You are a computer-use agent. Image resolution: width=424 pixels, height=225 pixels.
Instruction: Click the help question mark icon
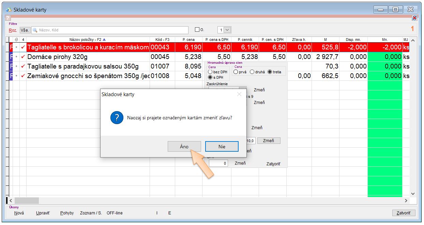8,18
